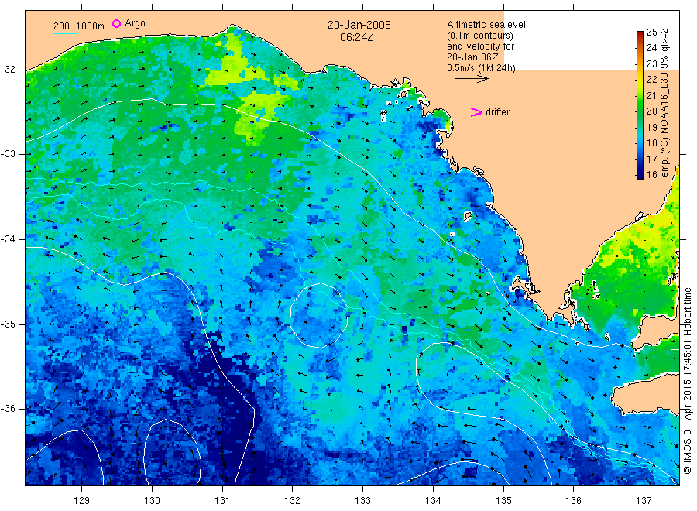Click colorbar value 25
This screenshot has width=697, height=511.
651,32
